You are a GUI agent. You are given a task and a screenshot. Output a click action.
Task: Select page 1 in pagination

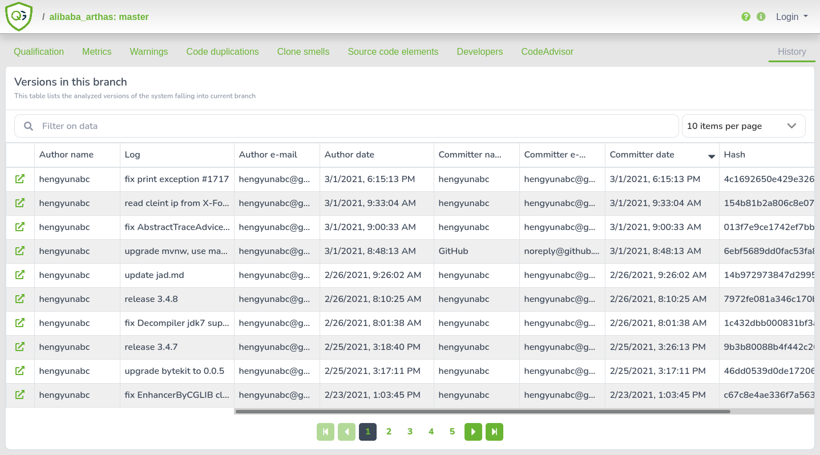(x=367, y=432)
